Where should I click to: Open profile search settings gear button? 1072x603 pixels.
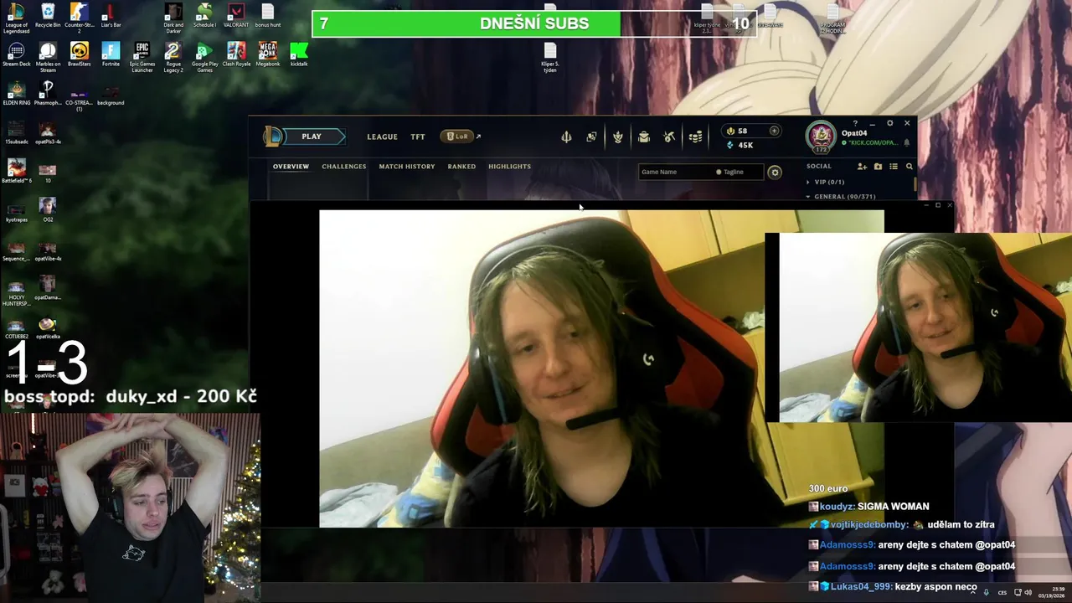point(775,173)
